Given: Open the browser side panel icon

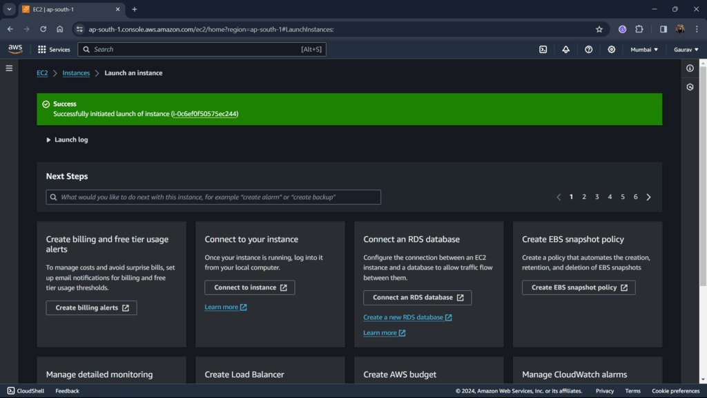Looking at the screenshot, I should 664,29.
